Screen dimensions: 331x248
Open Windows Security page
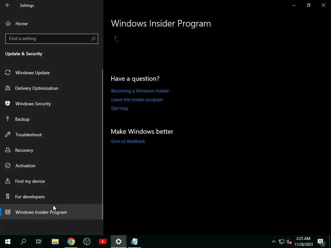51,104
